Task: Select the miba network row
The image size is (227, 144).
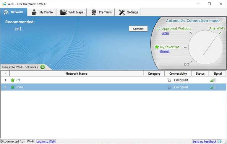Action: tap(113, 87)
